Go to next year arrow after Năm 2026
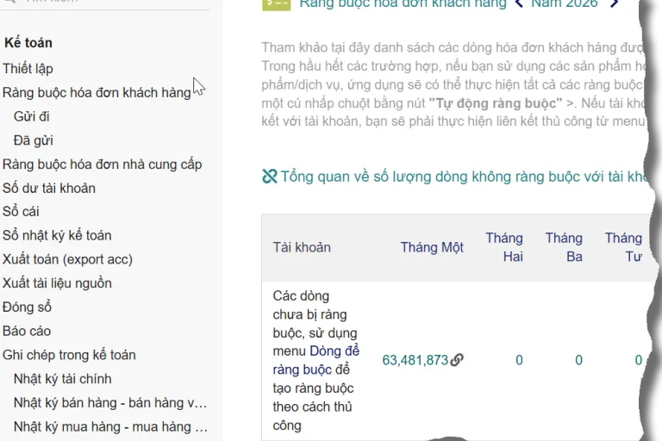 (615, 3)
